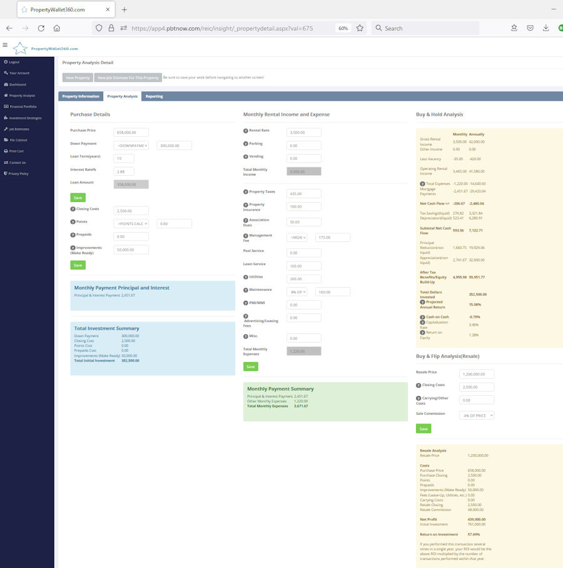The image size is (563, 568).
Task: Open the Management Fee type dropdown
Action: click(297, 238)
